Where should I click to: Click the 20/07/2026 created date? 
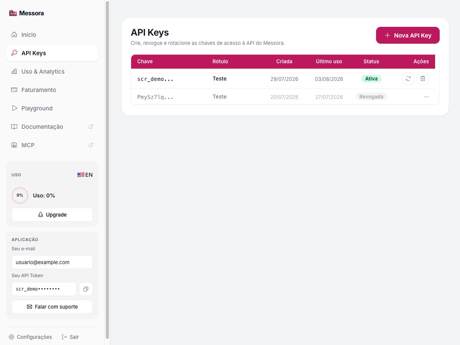[x=284, y=97]
